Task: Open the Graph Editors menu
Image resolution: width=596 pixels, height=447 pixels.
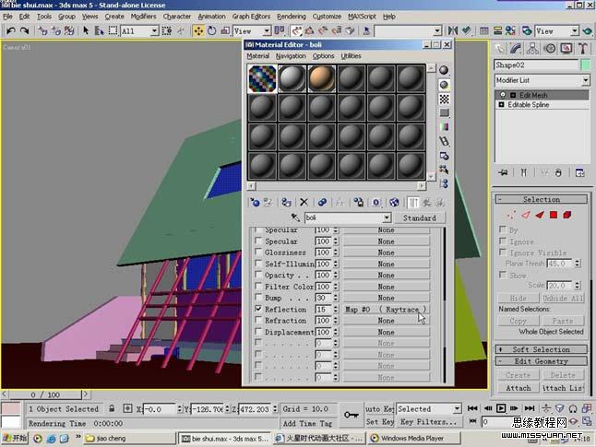Action: tap(251, 17)
